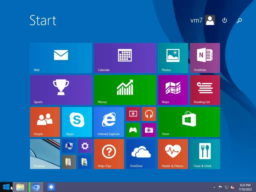
Task: Open the Health & Fitness tile
Action: tap(173, 154)
